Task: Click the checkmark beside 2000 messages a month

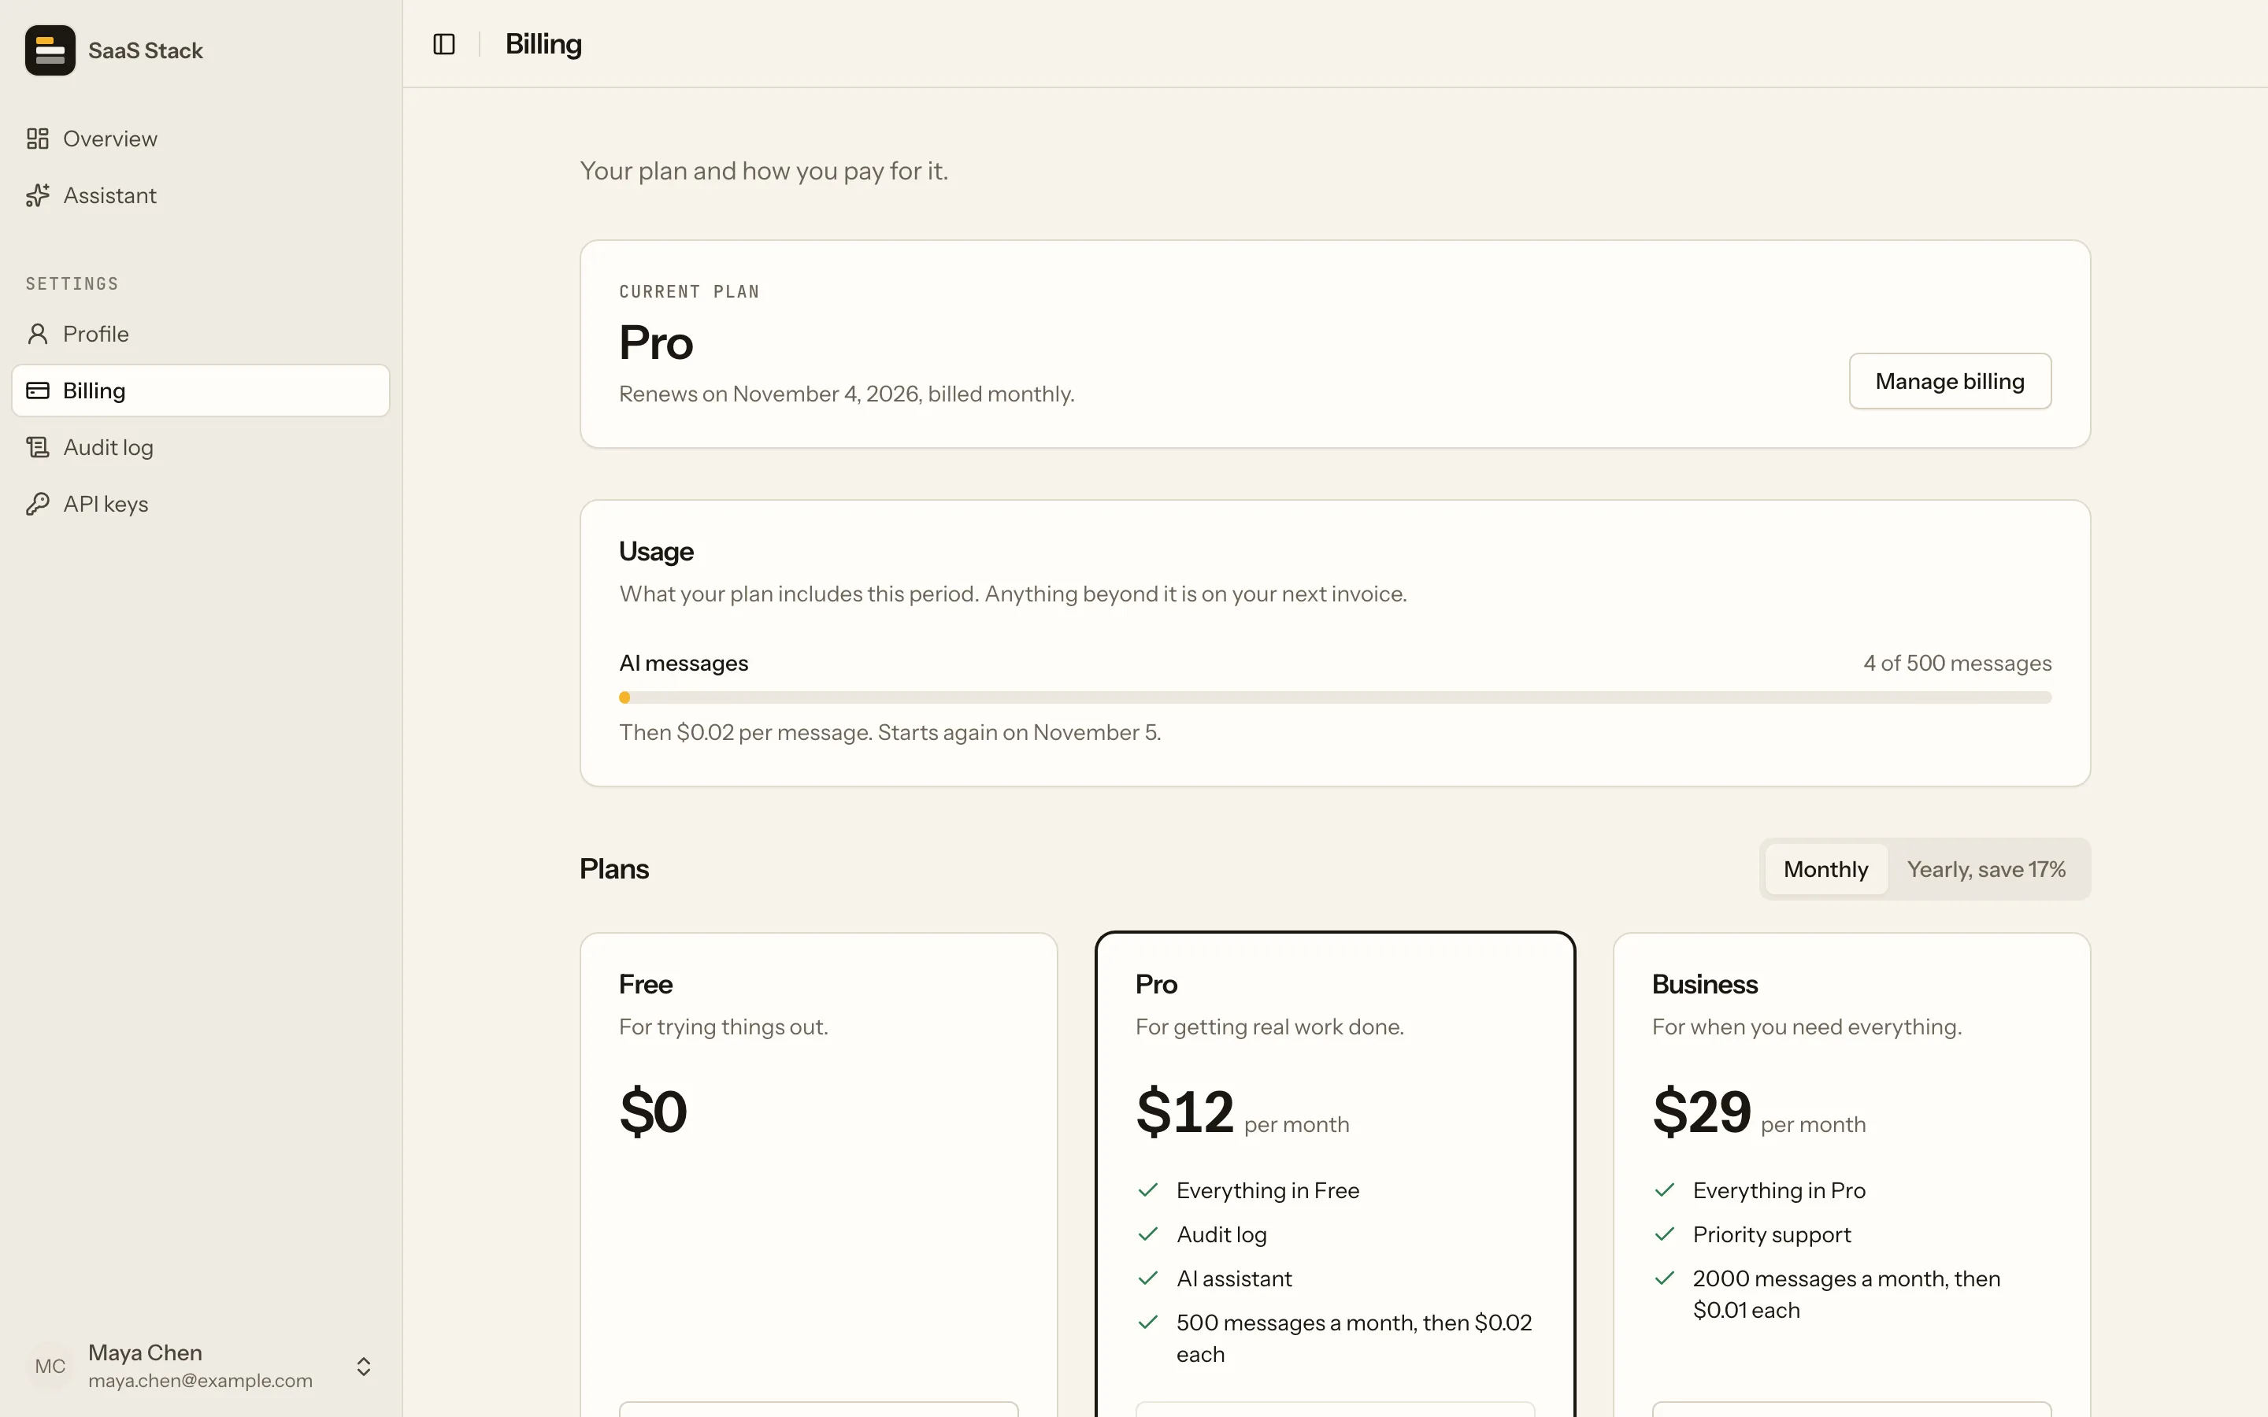Action: coord(1665,1278)
